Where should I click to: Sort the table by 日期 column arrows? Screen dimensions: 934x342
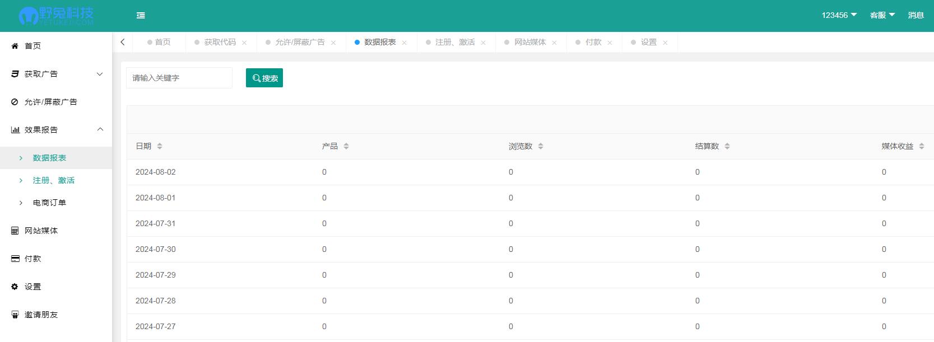coord(160,146)
